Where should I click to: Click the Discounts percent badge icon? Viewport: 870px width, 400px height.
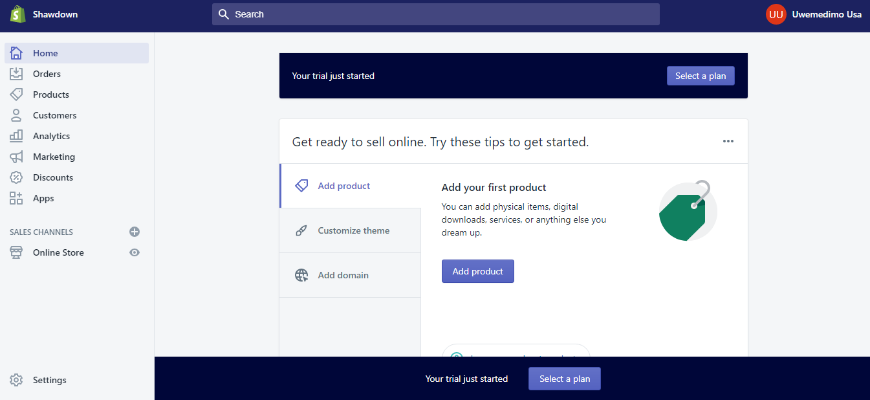[16, 177]
